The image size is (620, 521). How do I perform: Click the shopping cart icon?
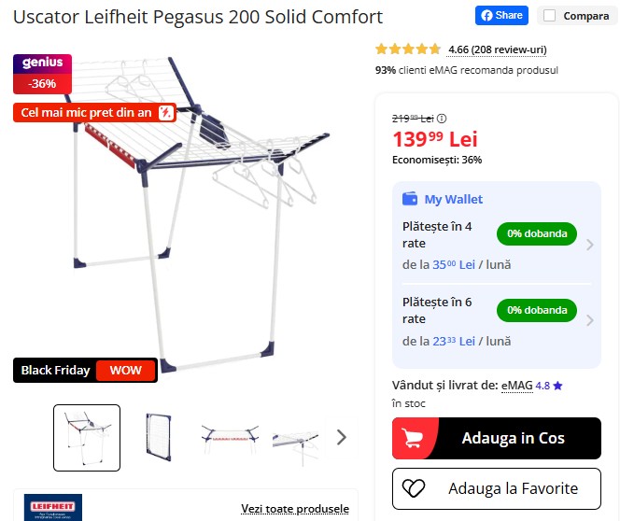click(415, 438)
